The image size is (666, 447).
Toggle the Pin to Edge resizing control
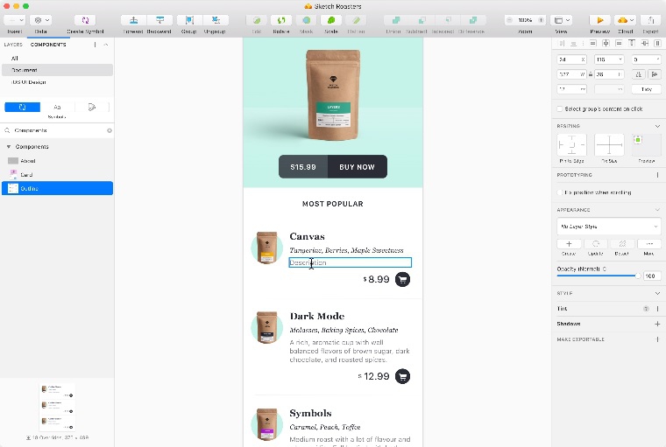pyautogui.click(x=571, y=145)
